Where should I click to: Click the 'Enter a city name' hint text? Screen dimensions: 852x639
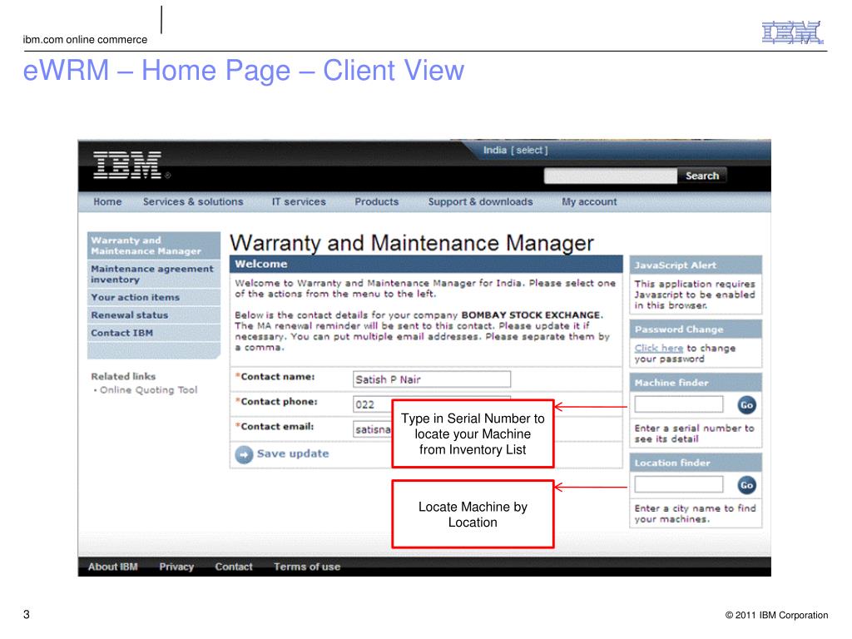695,513
